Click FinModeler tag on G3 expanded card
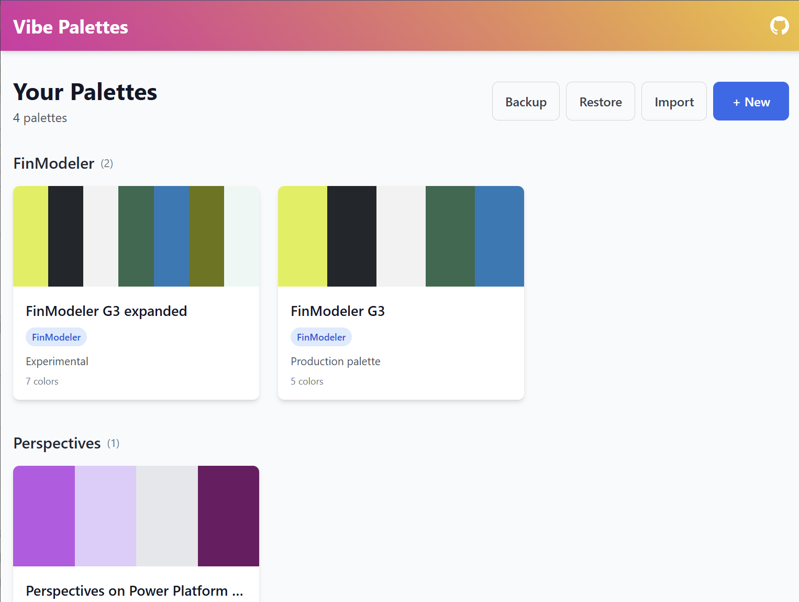This screenshot has width=799, height=602. tap(56, 337)
